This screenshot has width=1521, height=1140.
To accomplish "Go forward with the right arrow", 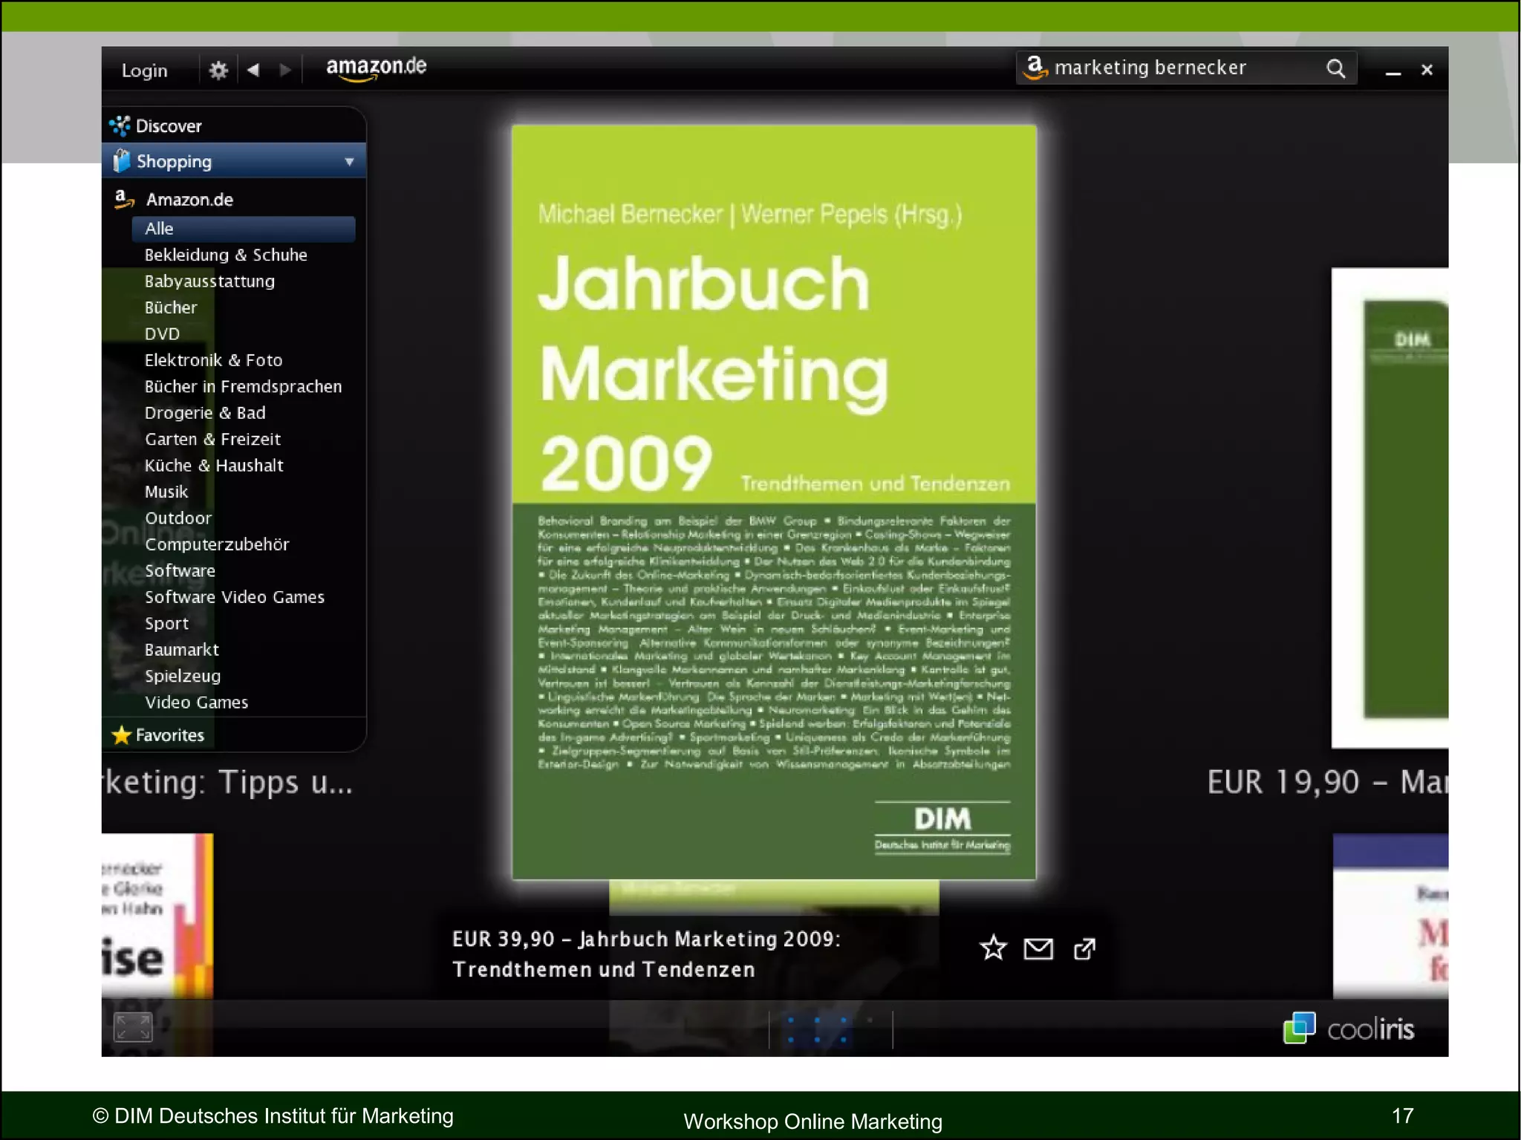I will tap(284, 70).
